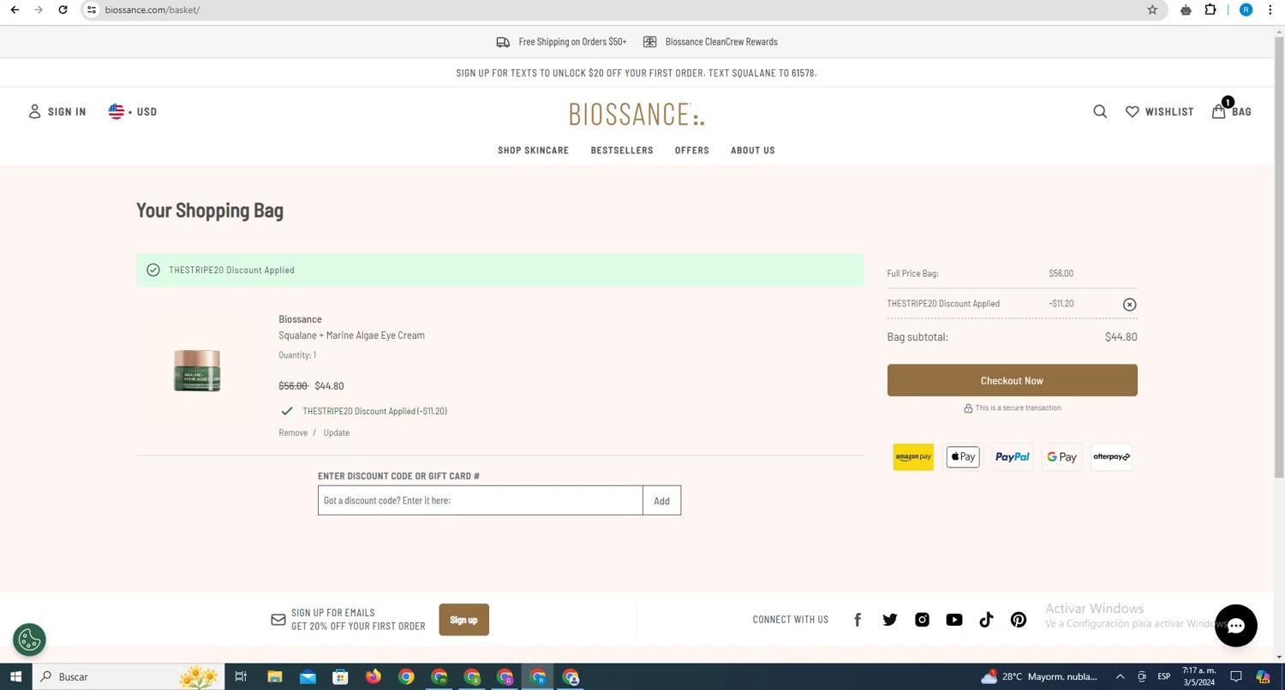1285x690 pixels.
Task: Open the search magnifier icon
Action: point(1100,111)
